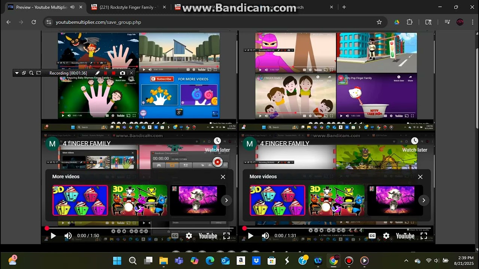Open the Chrome Extensions puzzle menu
Viewport: 479px width, 269px height.
point(409,22)
